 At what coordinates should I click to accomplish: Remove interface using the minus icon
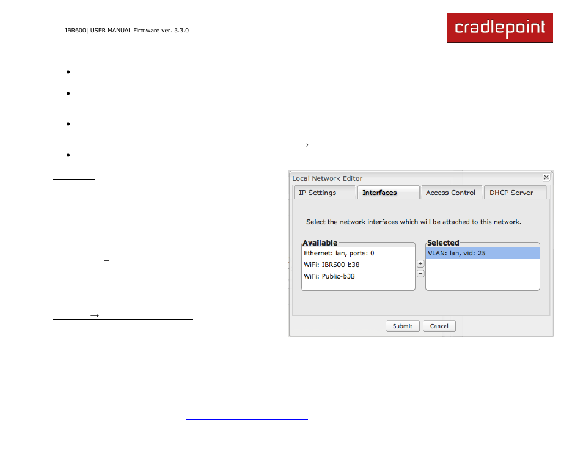coord(420,274)
